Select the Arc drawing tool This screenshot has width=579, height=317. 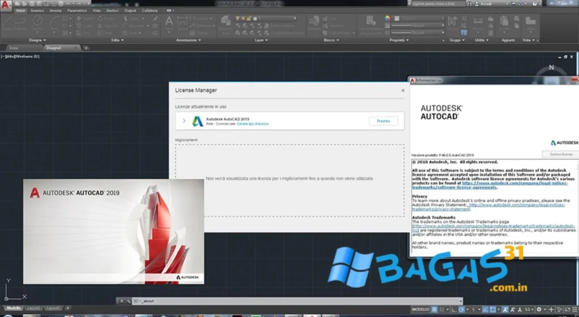pos(54,22)
